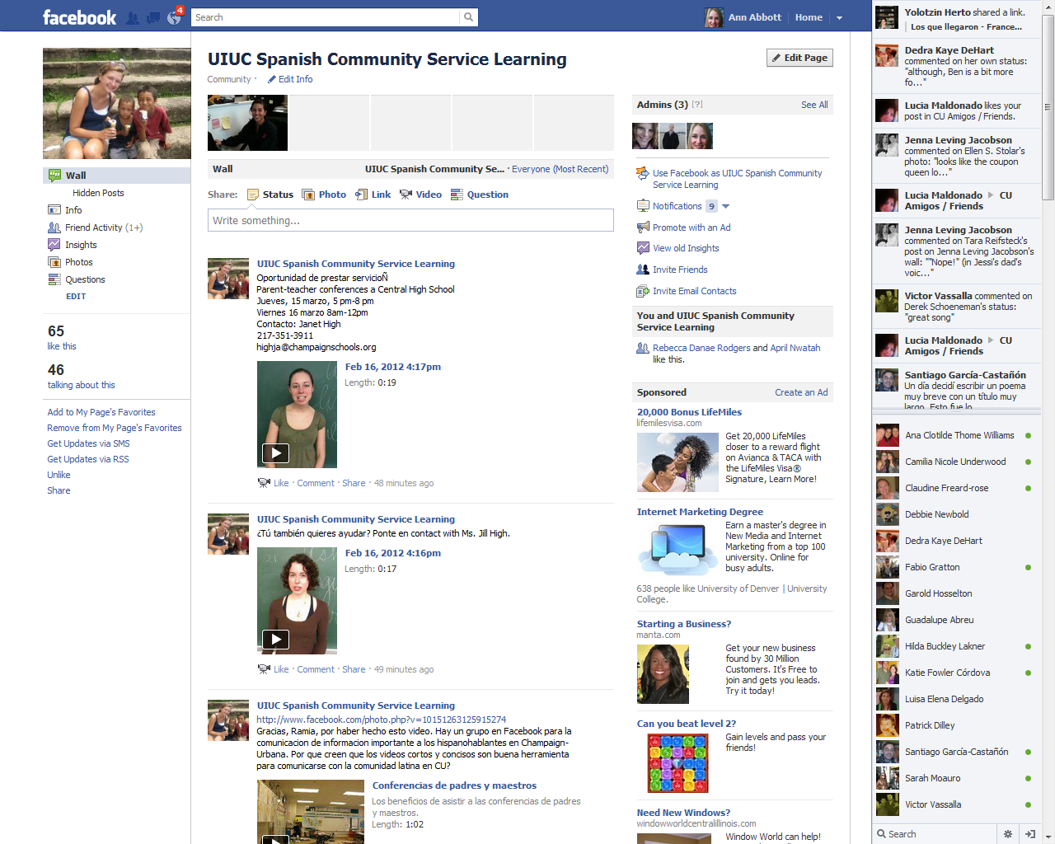Click the admins help [?] icon
The width and height of the screenshot is (1055, 844).
click(697, 105)
